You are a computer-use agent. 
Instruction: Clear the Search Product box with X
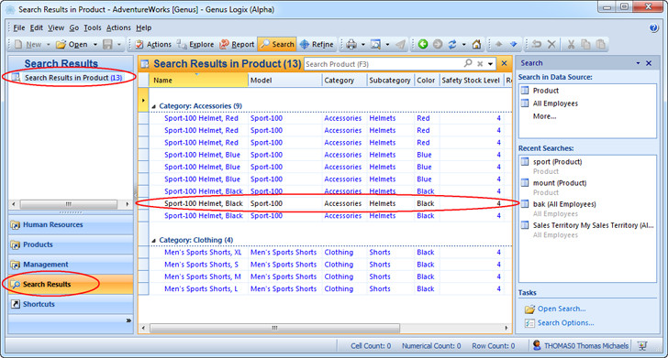click(x=480, y=64)
